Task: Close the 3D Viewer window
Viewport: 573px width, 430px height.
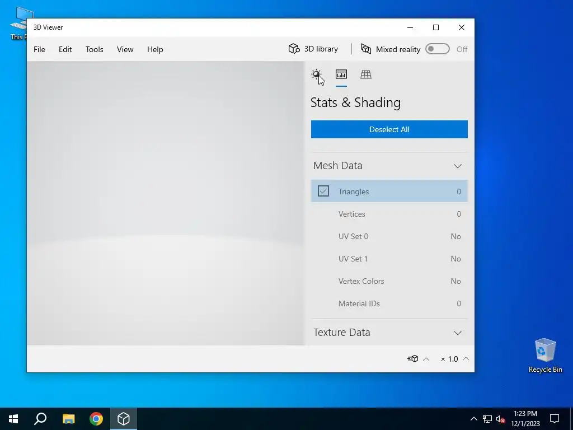Action: [462, 27]
